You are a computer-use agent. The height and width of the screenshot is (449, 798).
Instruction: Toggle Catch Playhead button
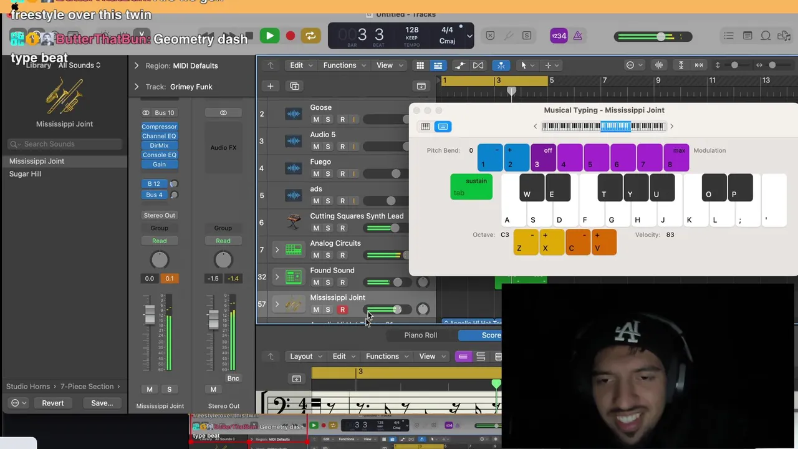pyautogui.click(x=501, y=65)
